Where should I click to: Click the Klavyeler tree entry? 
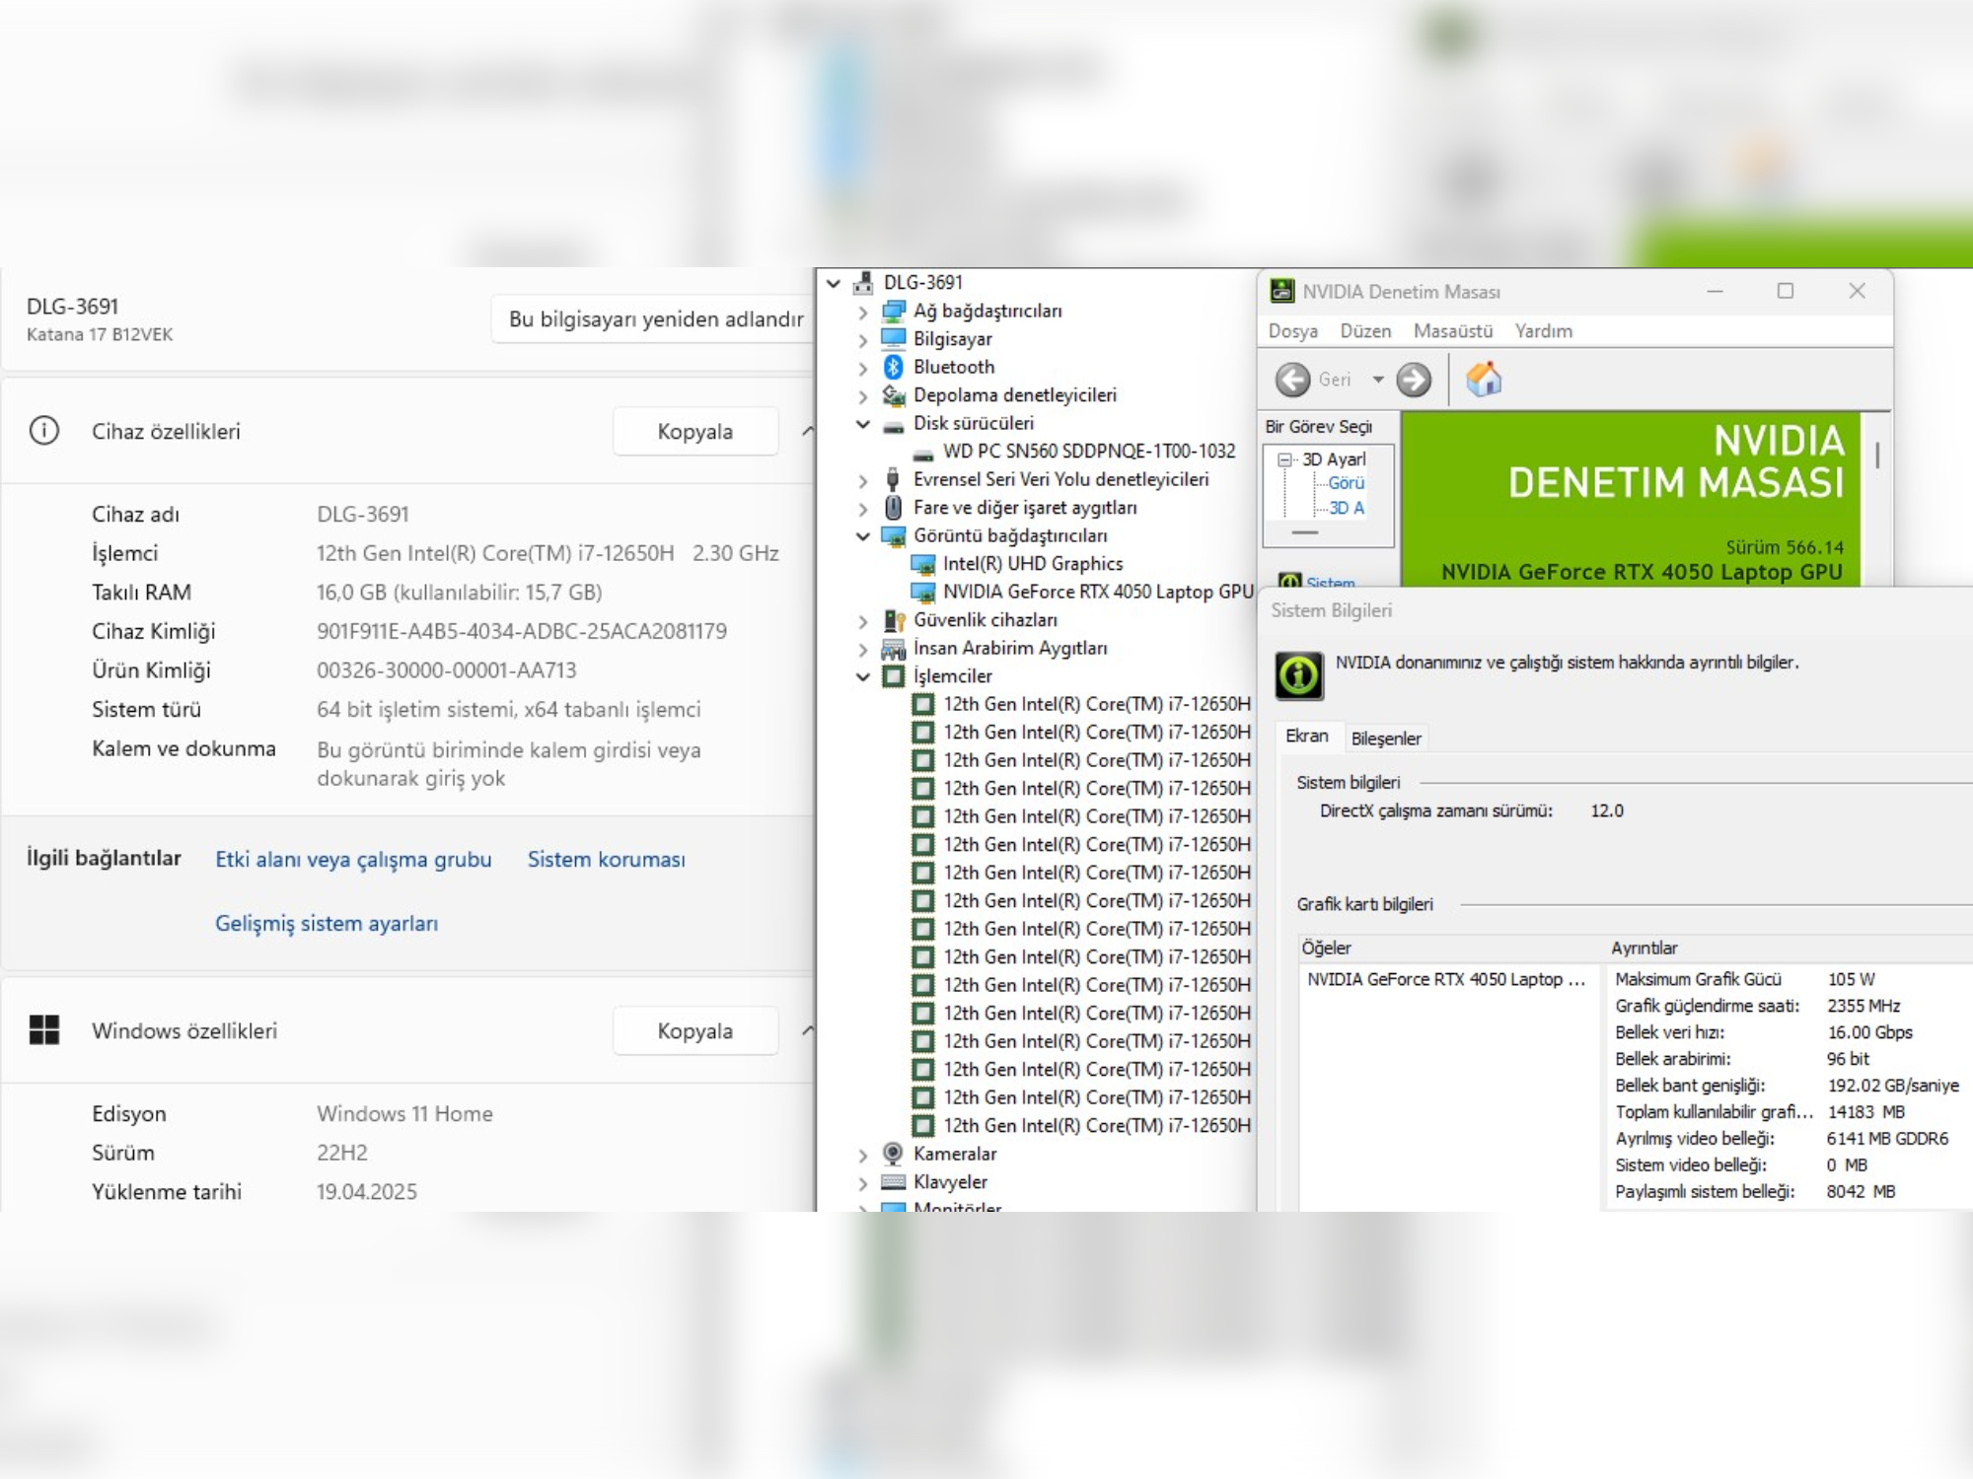[x=950, y=1181]
